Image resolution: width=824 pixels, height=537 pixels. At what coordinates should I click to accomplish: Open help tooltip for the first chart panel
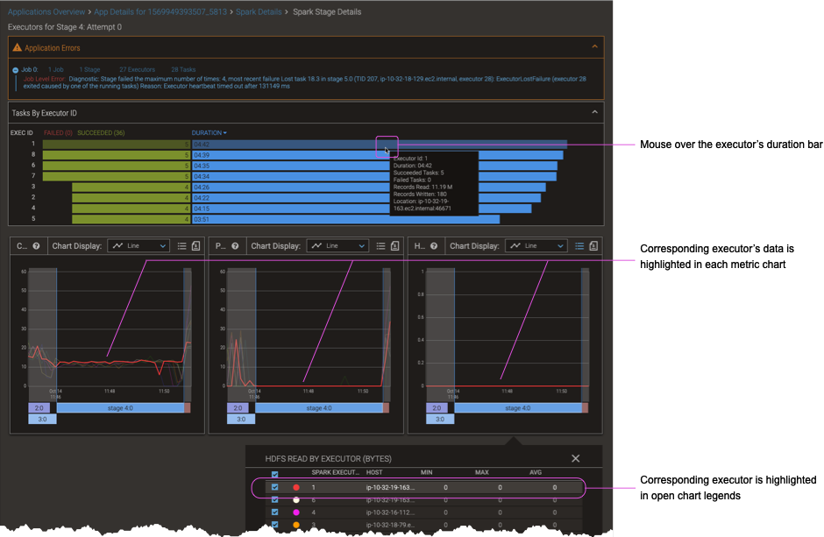click(x=37, y=246)
